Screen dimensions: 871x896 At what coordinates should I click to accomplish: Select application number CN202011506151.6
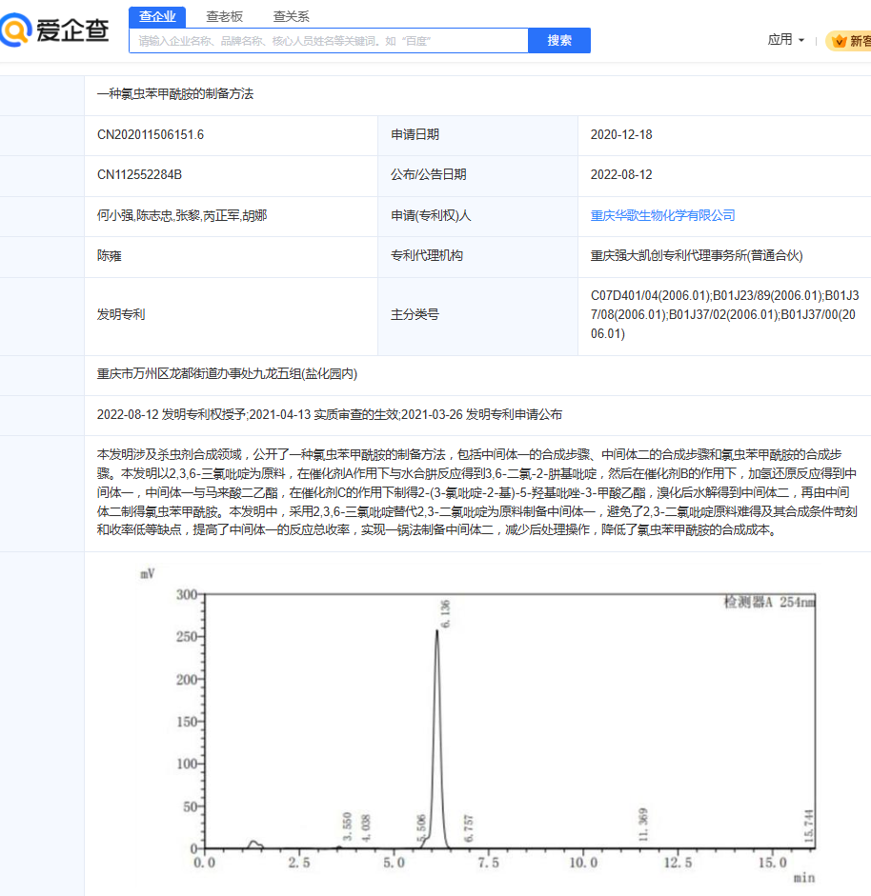[x=151, y=135]
